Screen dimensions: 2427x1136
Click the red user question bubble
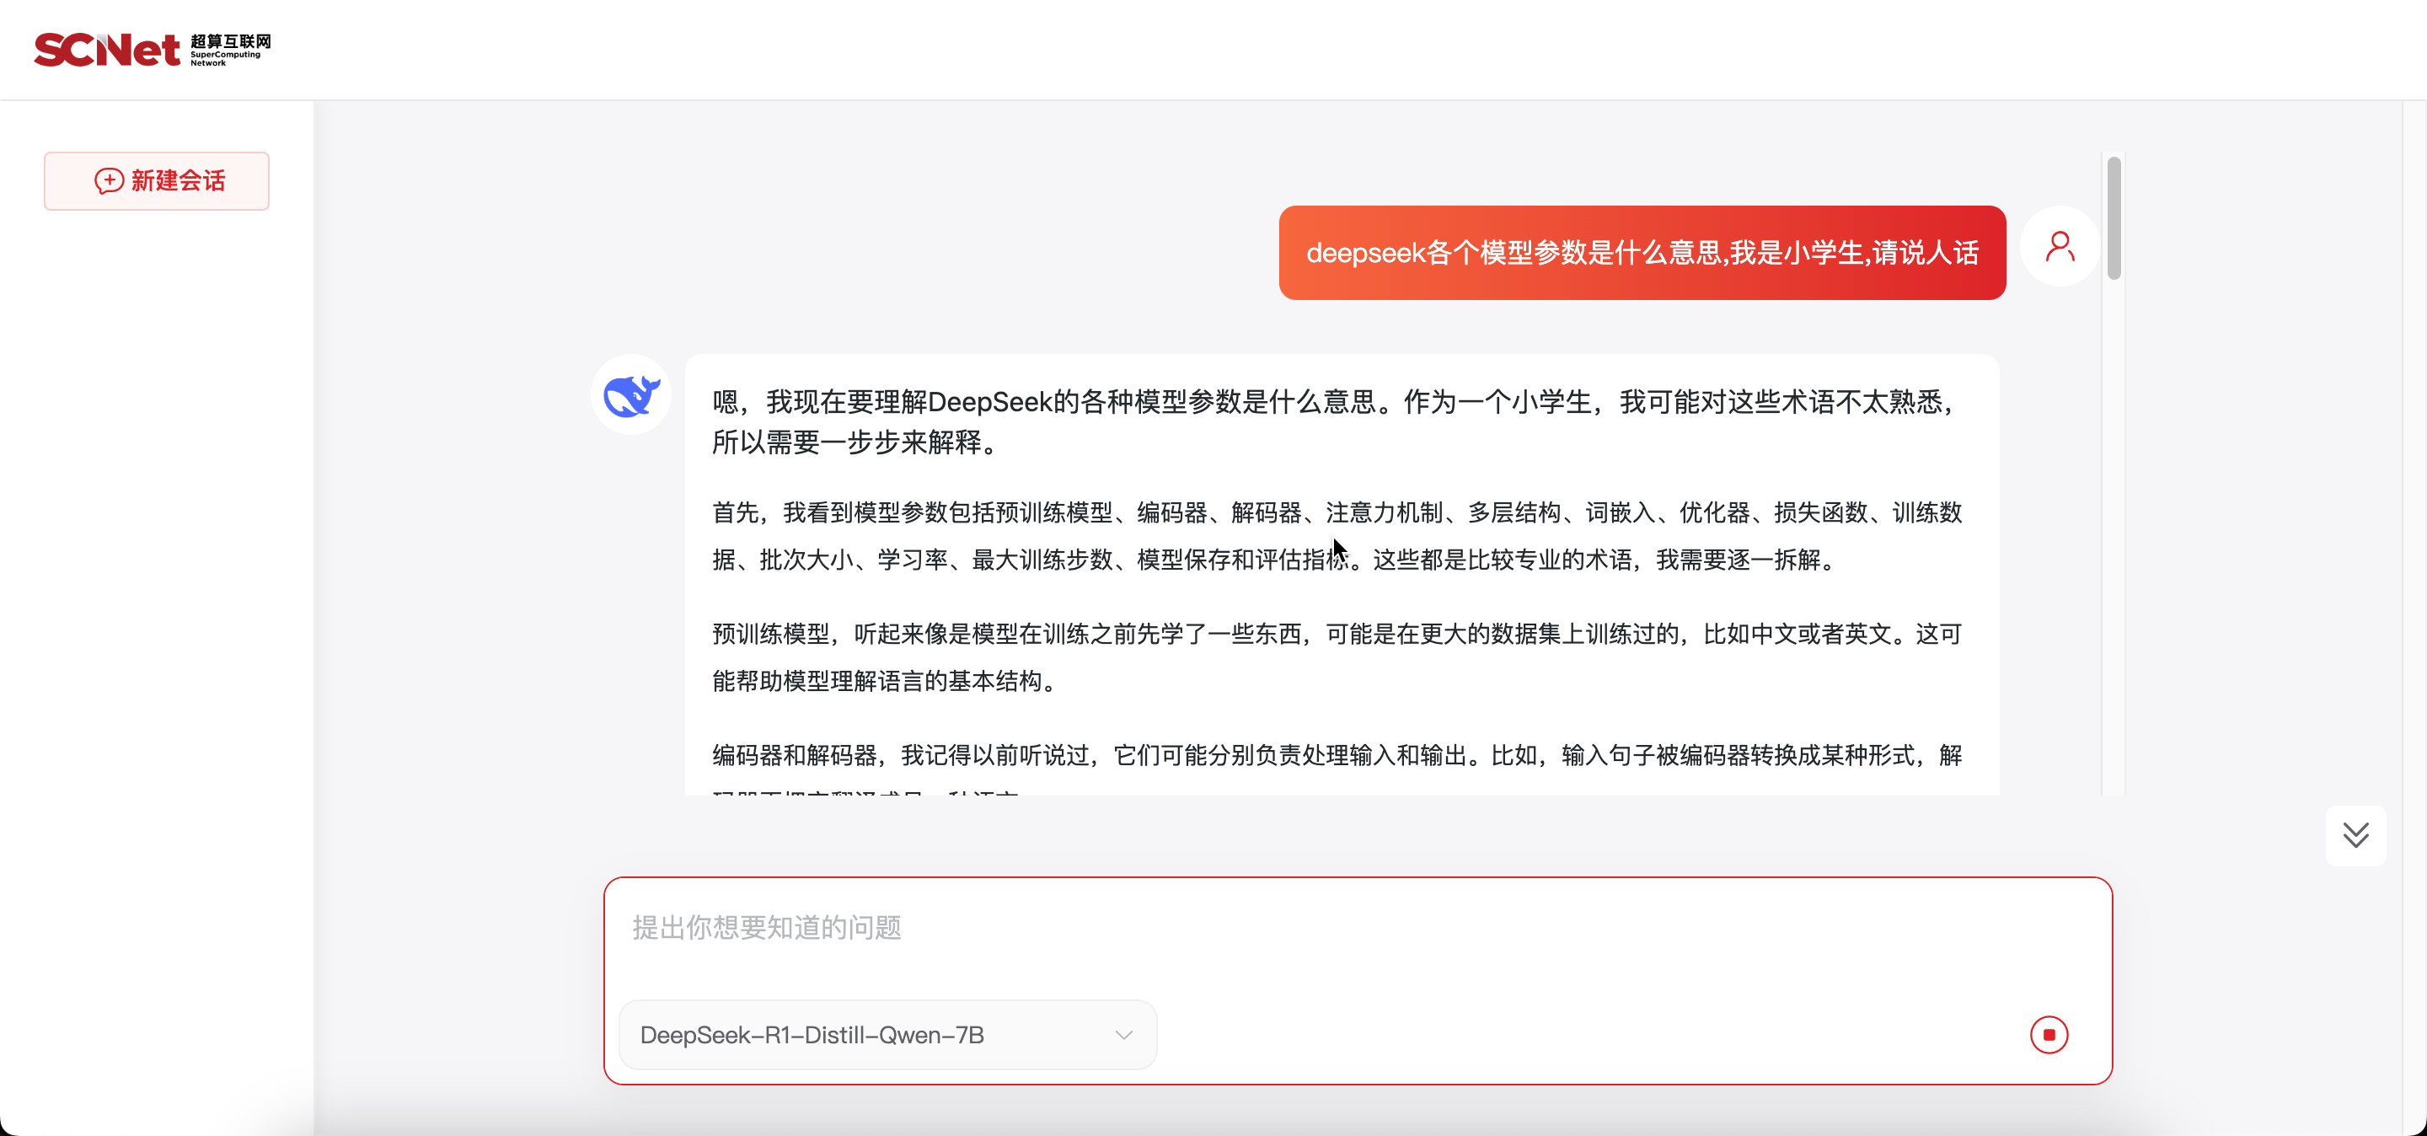(1642, 253)
